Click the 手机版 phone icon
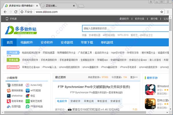The image size is (173, 115). 7,19
